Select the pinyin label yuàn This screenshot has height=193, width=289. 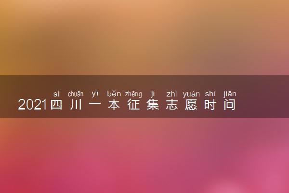coord(191,94)
